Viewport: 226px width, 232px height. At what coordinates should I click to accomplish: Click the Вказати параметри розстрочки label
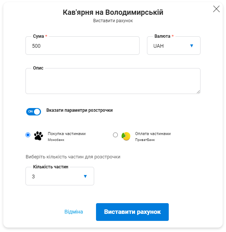pyautogui.click(x=79, y=110)
